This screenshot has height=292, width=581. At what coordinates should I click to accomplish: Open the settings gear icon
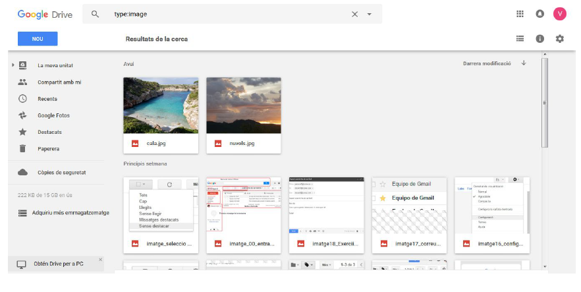click(x=559, y=39)
